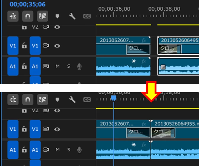Hide V2 track output eye in upper timeline
Viewport: 199px width, 166px height.
[x=57, y=27]
